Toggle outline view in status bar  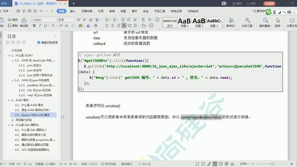click(x=221, y=164)
